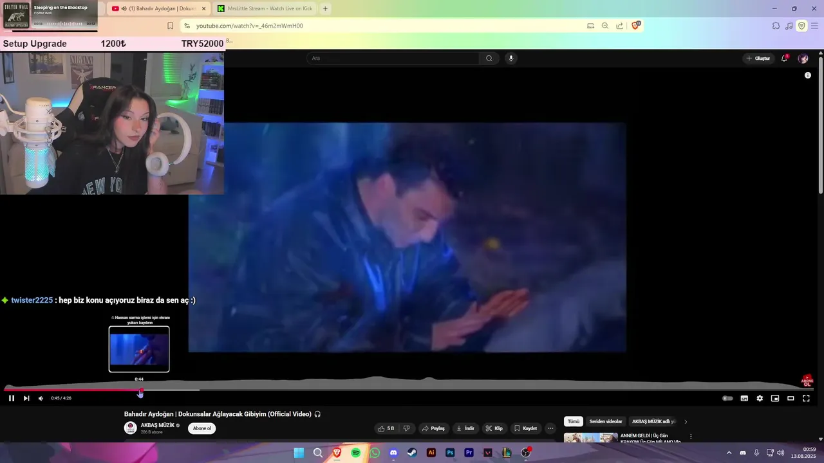Toggle theater mode view
Image resolution: width=824 pixels, height=463 pixels.
pyautogui.click(x=791, y=398)
